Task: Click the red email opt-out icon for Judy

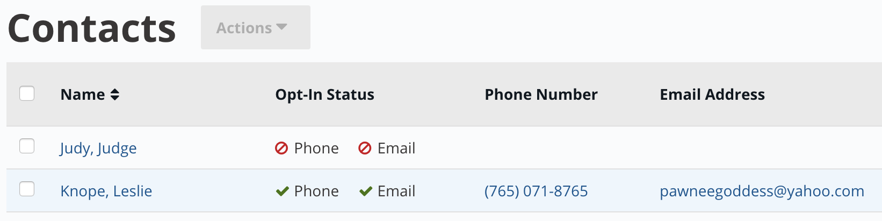Action: point(365,148)
